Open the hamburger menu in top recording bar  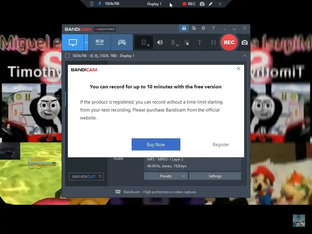(x=92, y=4)
